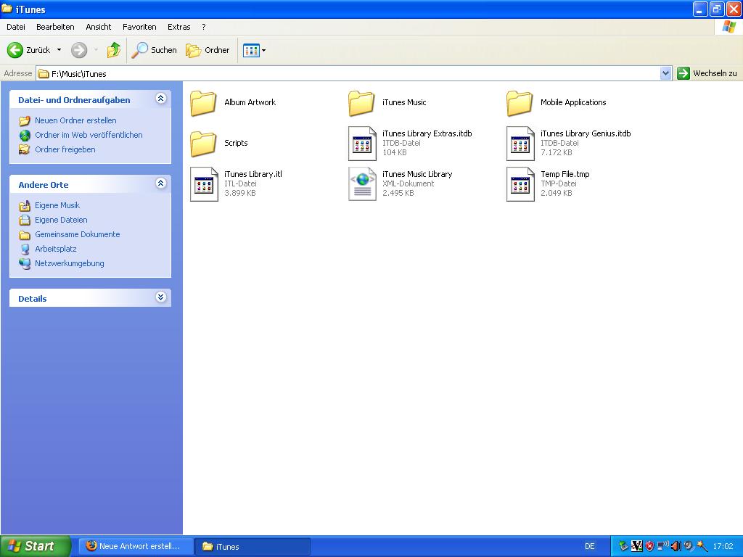The width and height of the screenshot is (743, 557).
Task: Click the iTunes Library Genius.itdb file name
Action: tap(586, 133)
